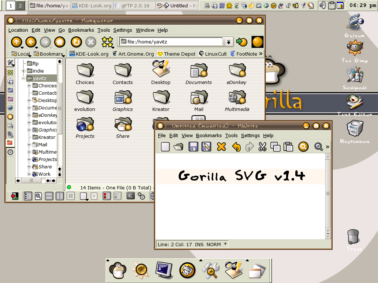Open the Graphics folder icon
Viewport: 378px width, 283px height.
click(x=123, y=97)
